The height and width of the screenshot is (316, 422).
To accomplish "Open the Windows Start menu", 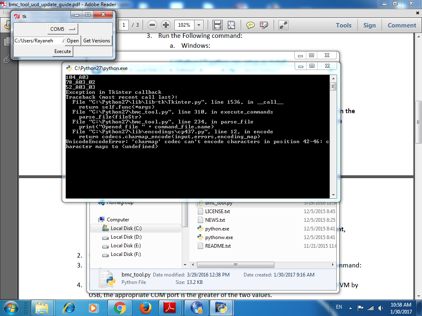I will [10, 308].
